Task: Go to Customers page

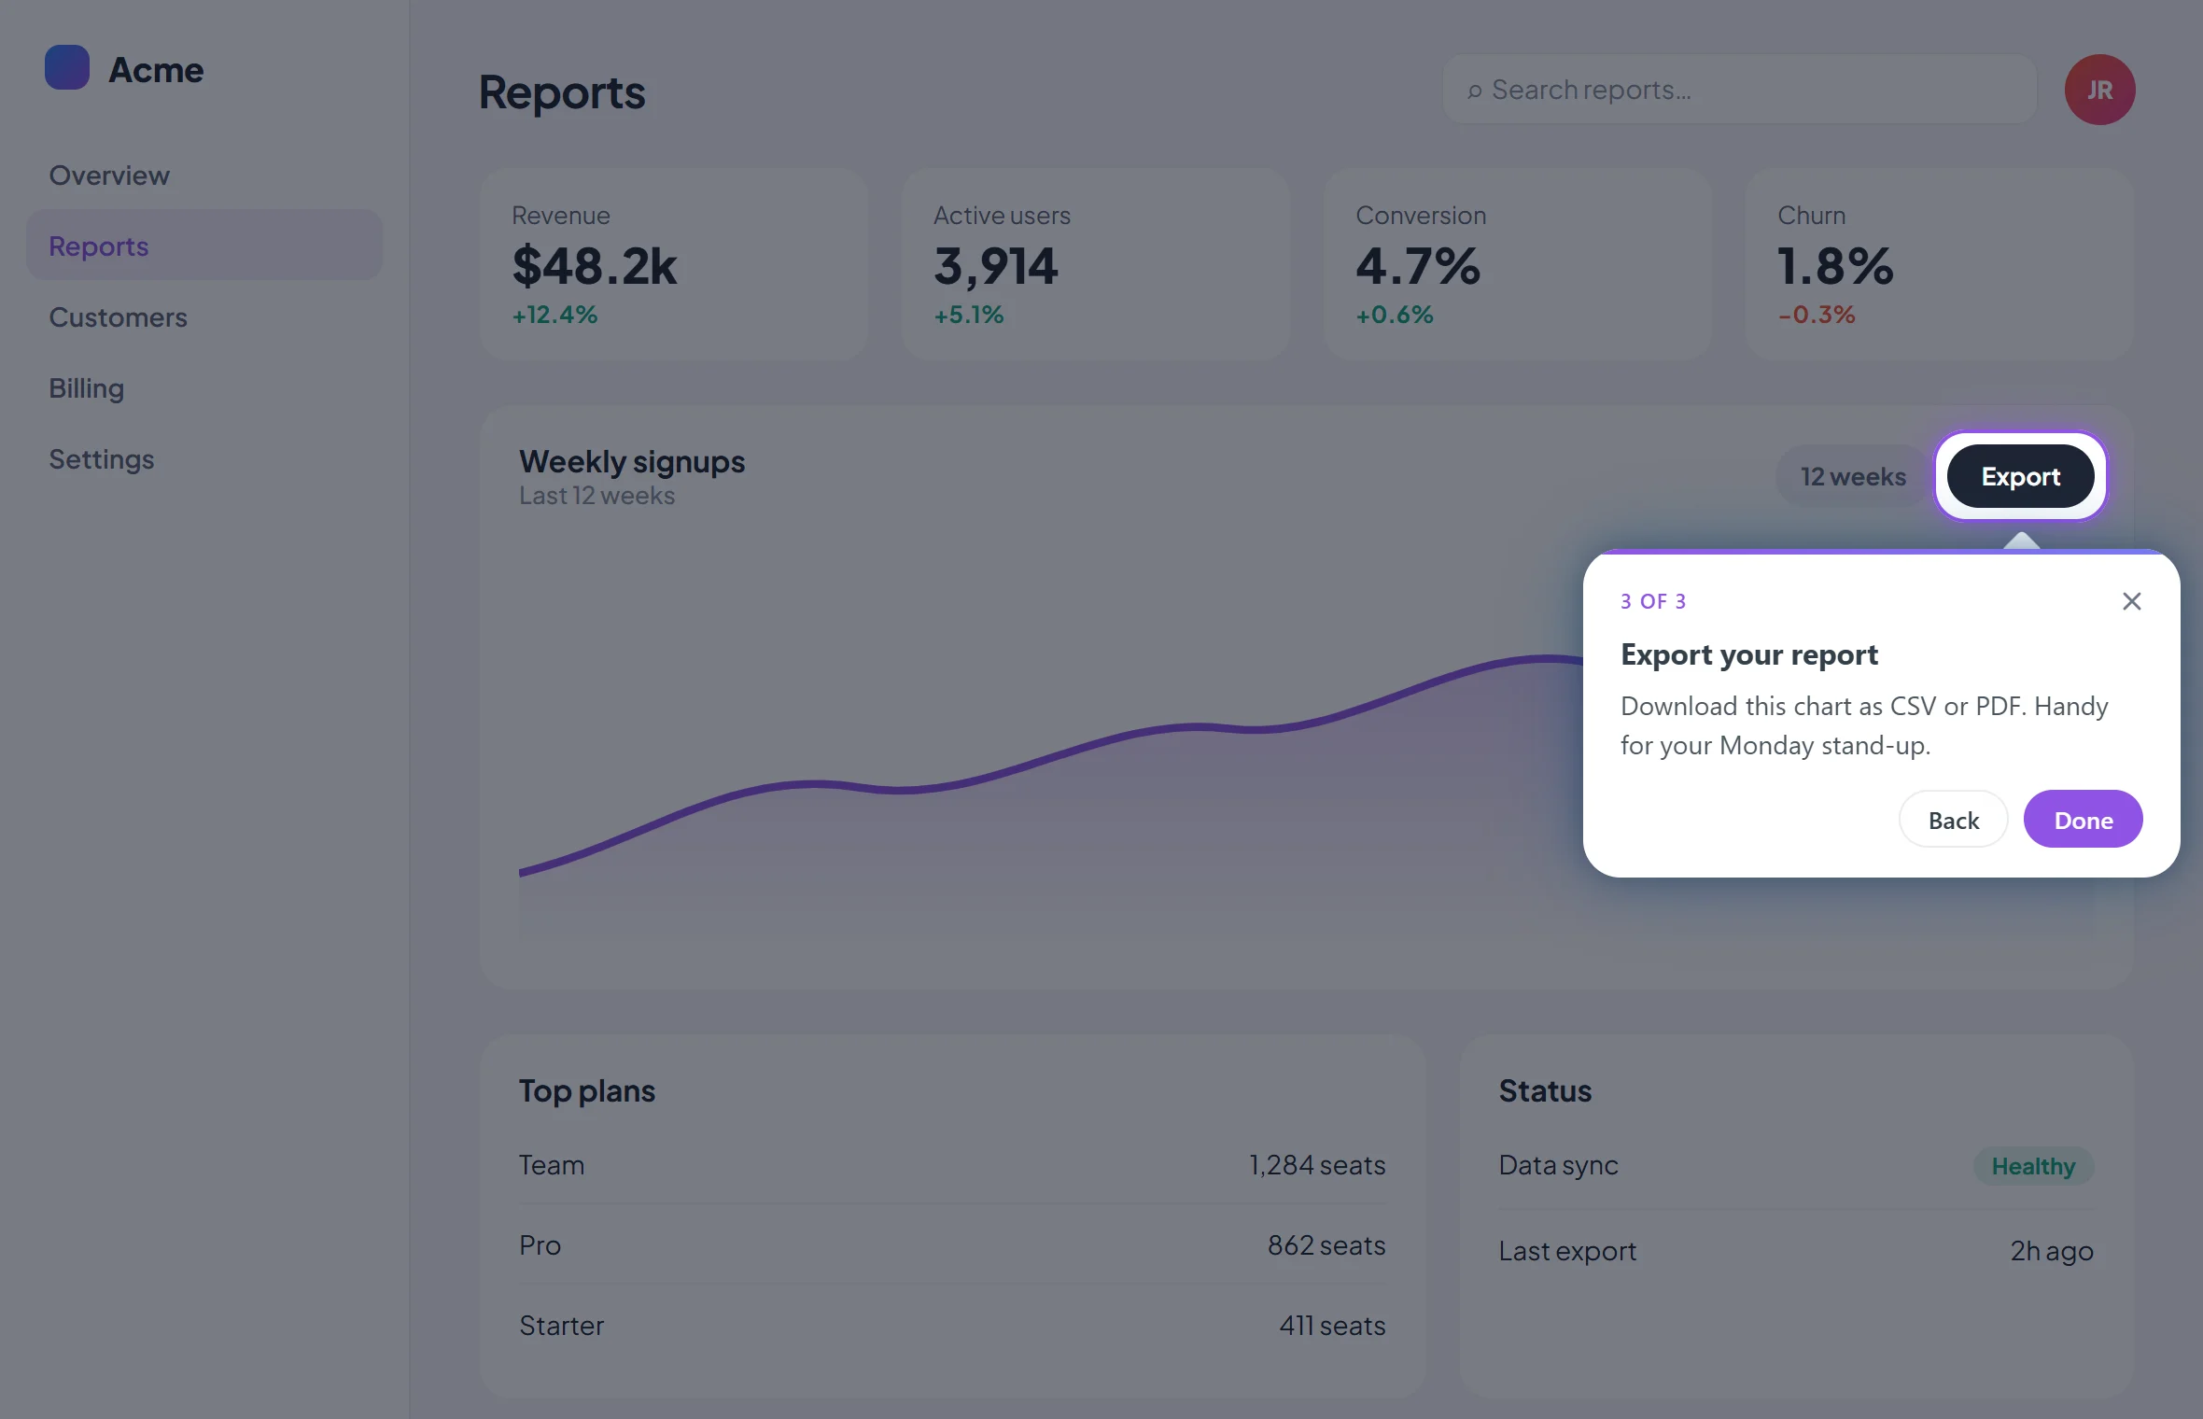Action: (x=203, y=317)
